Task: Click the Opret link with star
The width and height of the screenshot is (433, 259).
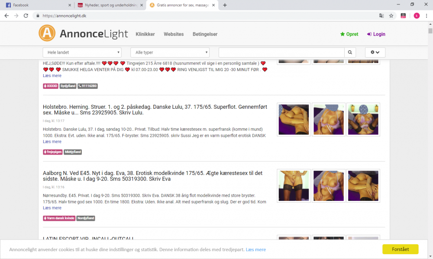Action: 349,34
